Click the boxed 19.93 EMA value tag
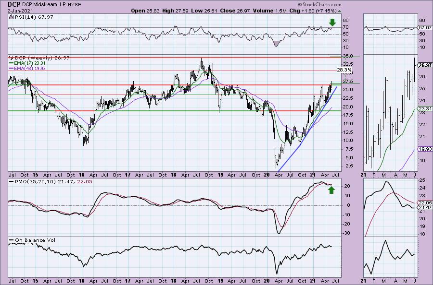 pyautogui.click(x=425, y=149)
